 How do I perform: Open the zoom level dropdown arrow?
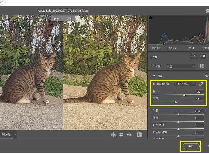point(15,135)
